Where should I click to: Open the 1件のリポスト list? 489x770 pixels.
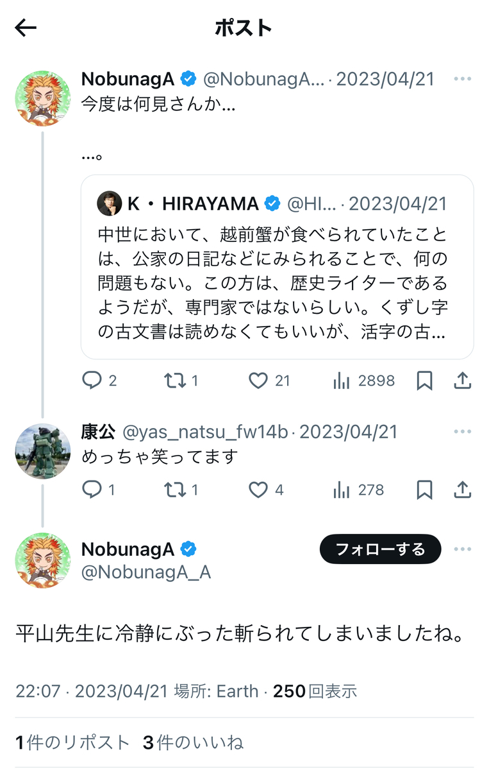point(72,743)
